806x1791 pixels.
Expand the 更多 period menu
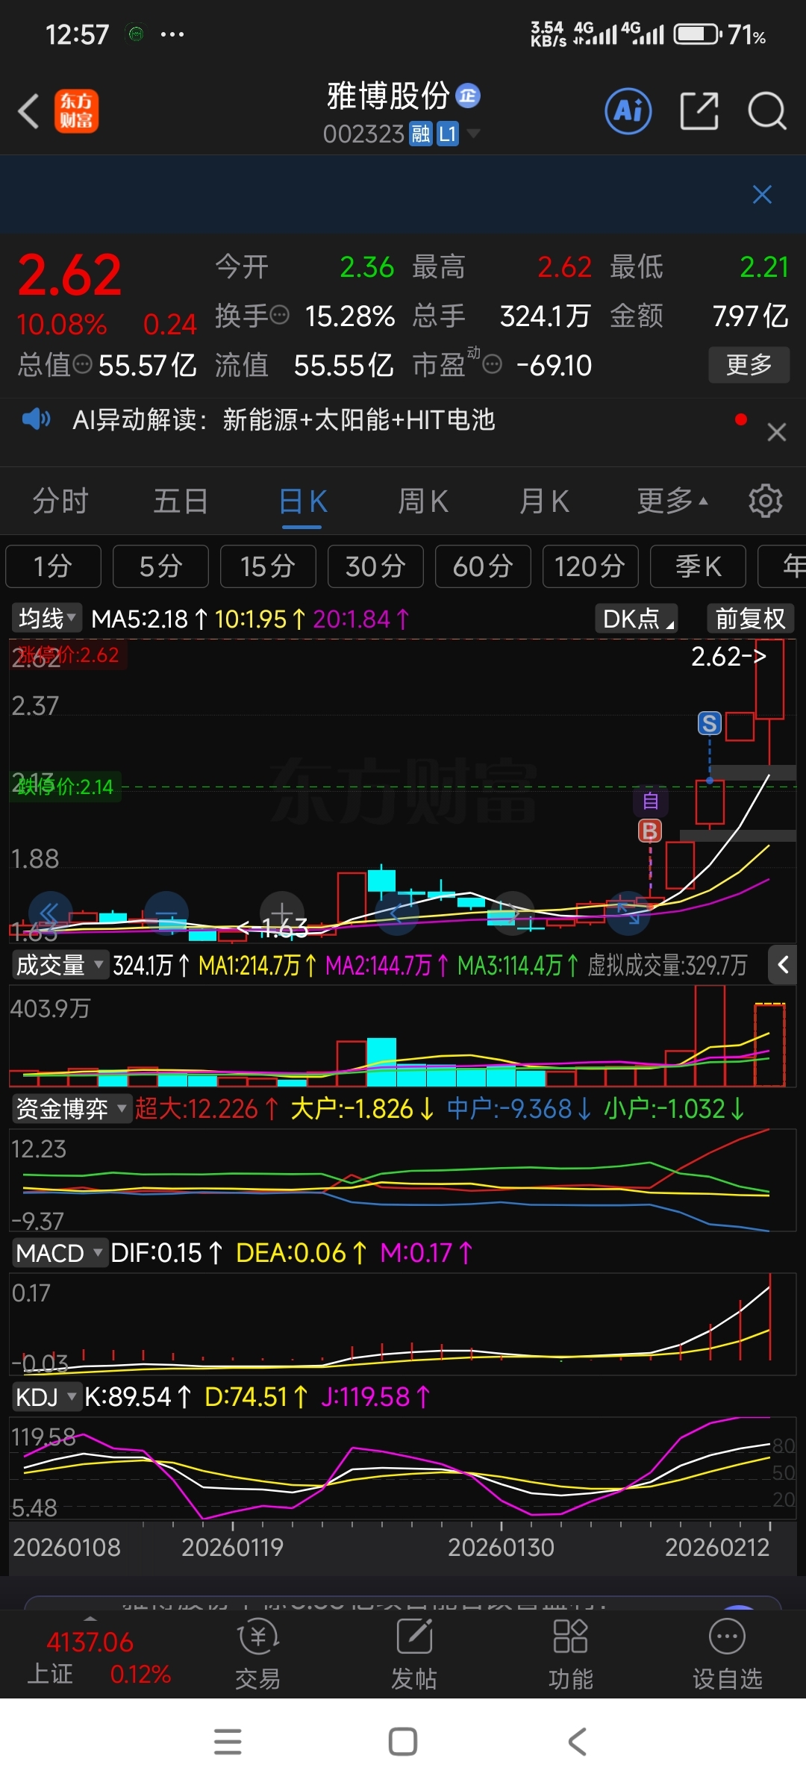[x=672, y=501]
